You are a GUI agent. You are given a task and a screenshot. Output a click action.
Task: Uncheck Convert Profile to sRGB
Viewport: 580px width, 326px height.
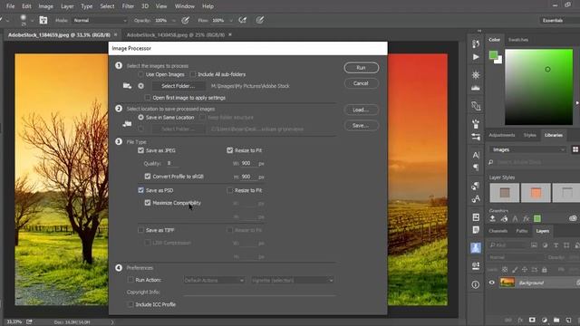(148, 177)
